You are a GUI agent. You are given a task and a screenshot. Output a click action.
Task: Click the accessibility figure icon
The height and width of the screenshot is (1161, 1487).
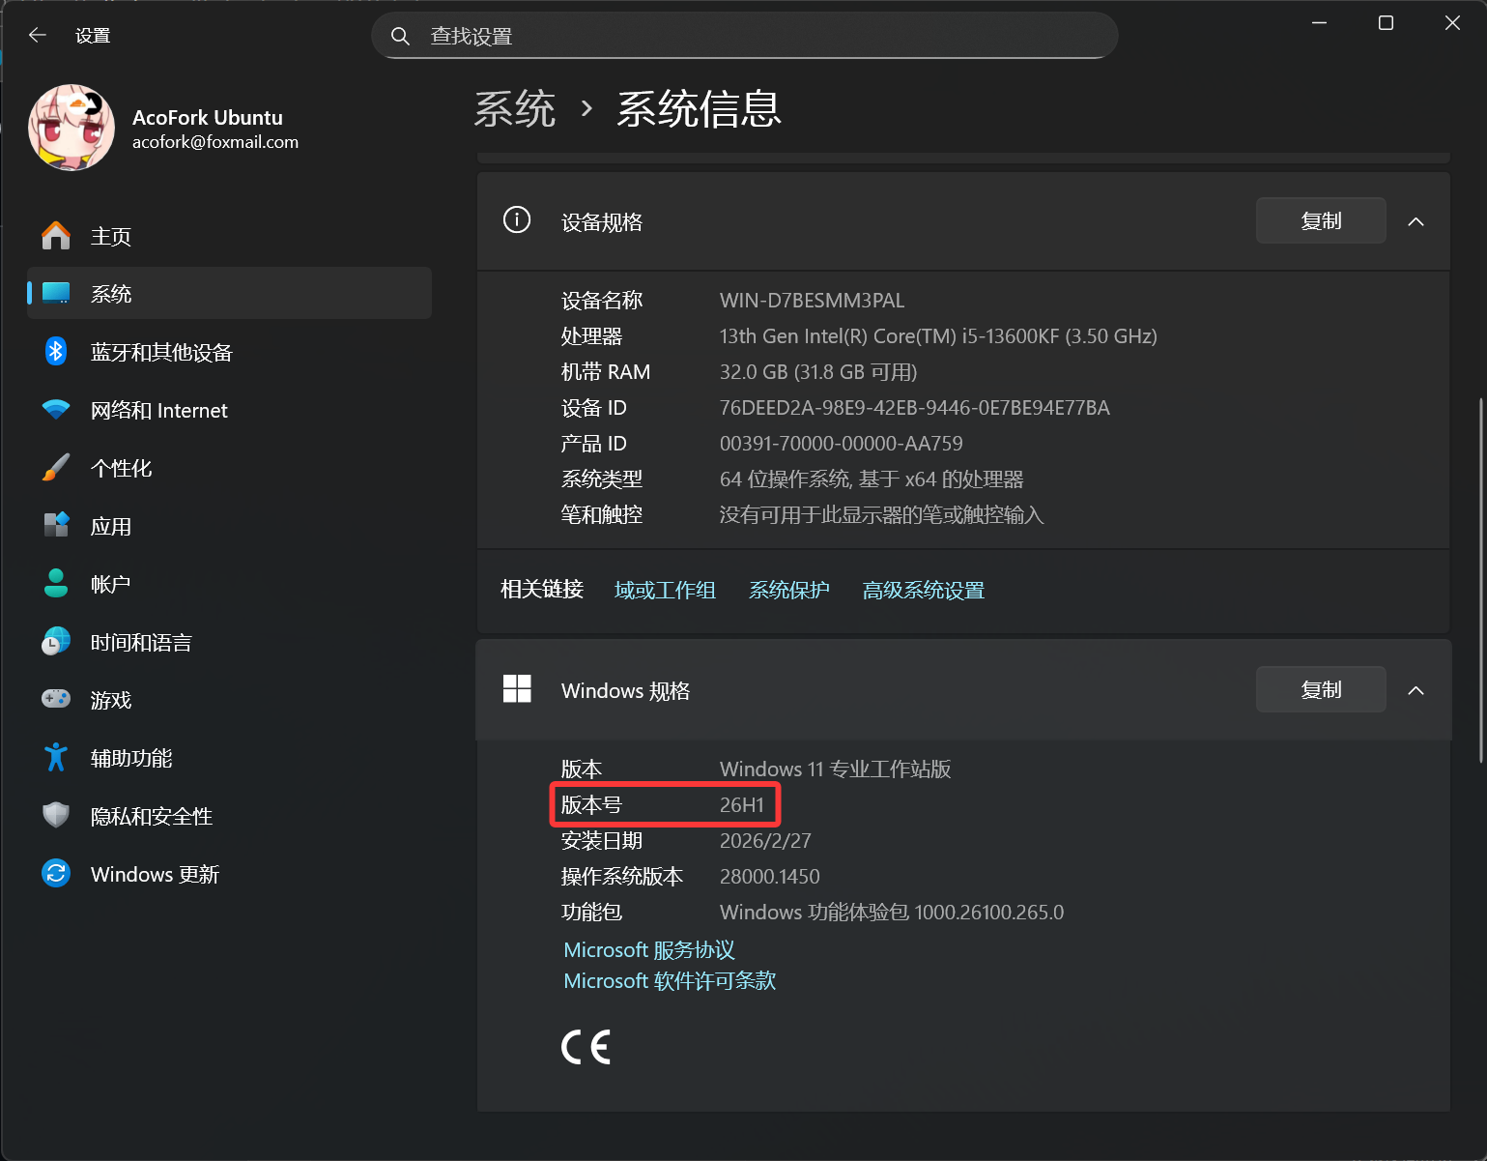(56, 758)
